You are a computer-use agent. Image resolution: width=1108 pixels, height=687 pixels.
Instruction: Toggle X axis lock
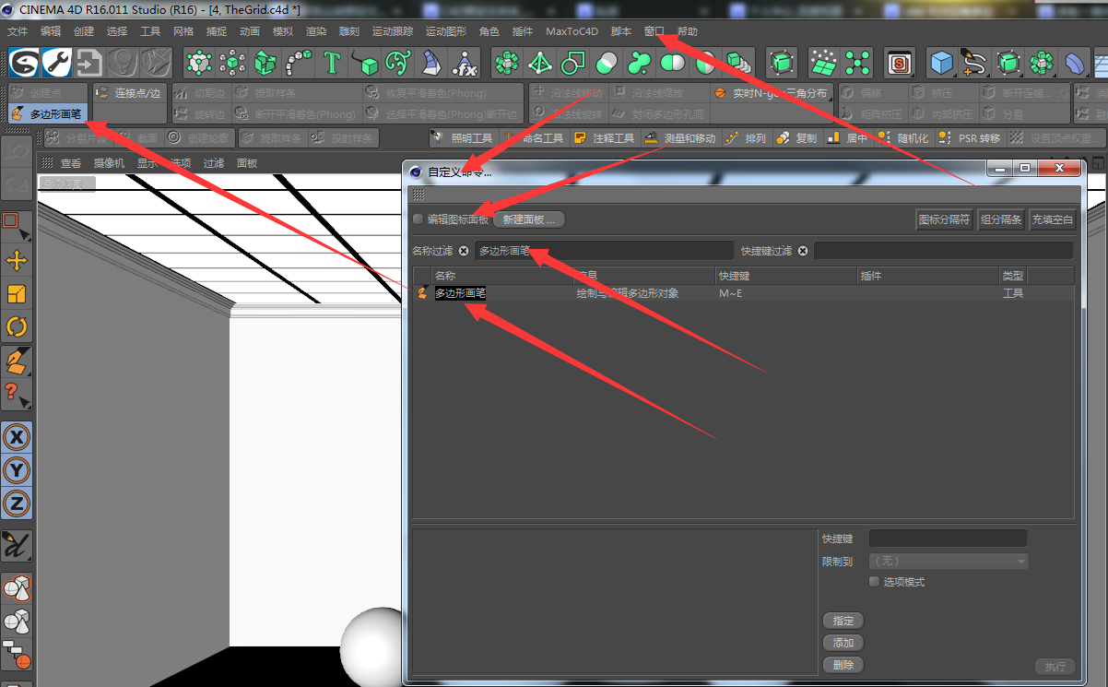pyautogui.click(x=17, y=437)
